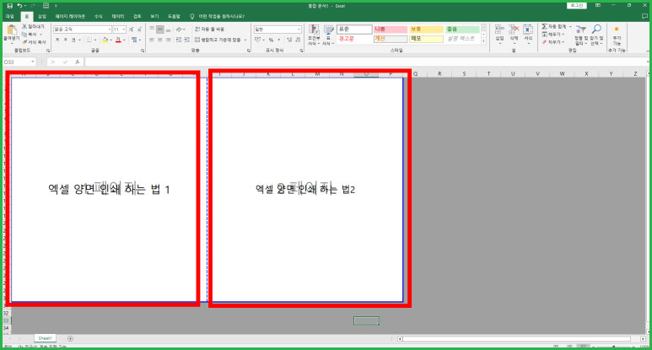Open fill color dropdown arrow
The height and width of the screenshot is (350, 652).
110,40
